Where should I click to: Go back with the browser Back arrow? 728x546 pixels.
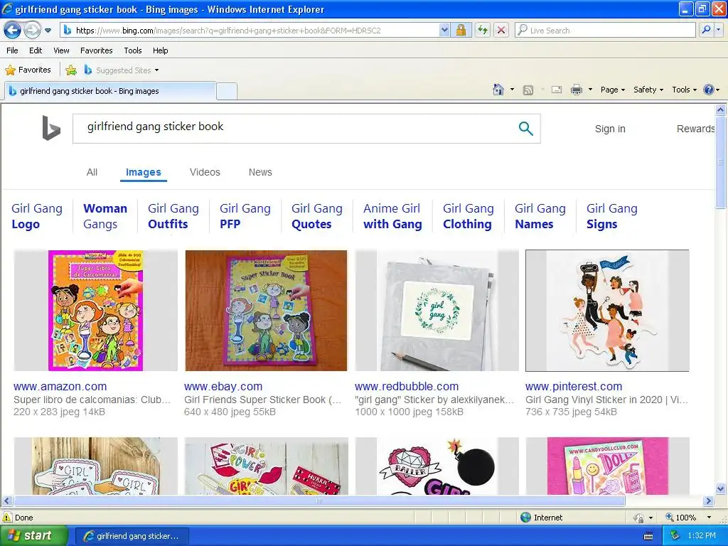[12, 30]
